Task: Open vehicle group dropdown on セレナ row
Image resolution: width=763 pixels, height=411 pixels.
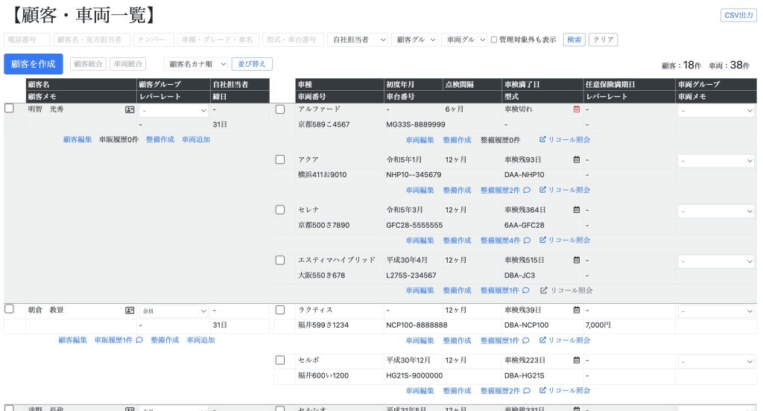Action: pyautogui.click(x=716, y=211)
